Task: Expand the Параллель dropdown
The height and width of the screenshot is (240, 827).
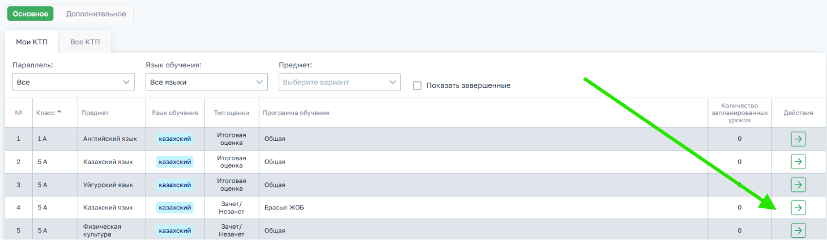Action: pos(73,82)
